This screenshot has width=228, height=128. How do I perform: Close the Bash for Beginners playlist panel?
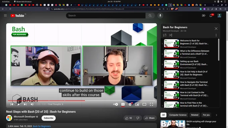pos(216,28)
